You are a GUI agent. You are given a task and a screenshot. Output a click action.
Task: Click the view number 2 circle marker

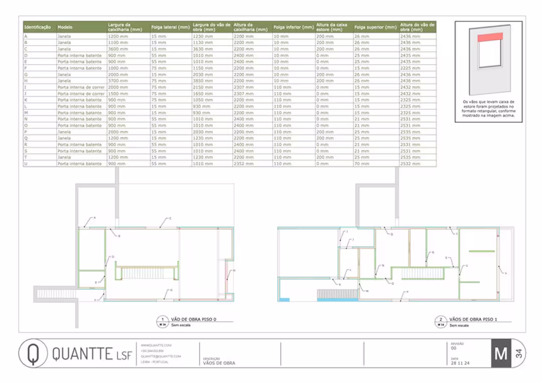tap(441, 320)
